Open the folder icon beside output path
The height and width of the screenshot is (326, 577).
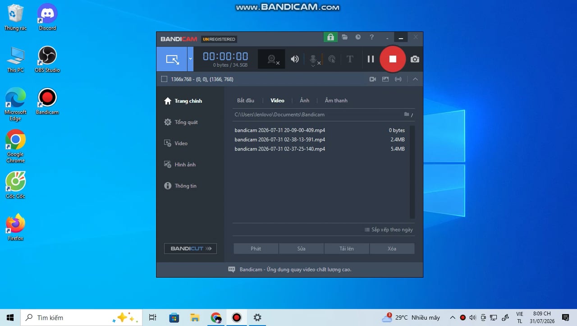pyautogui.click(x=407, y=115)
